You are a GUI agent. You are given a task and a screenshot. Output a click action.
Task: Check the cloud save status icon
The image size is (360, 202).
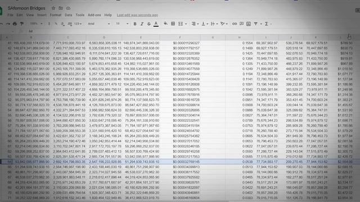pyautogui.click(x=68, y=8)
